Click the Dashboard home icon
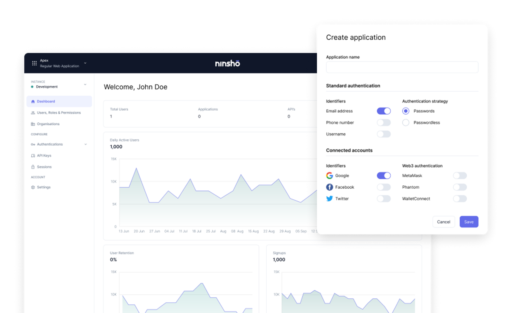 (33, 101)
